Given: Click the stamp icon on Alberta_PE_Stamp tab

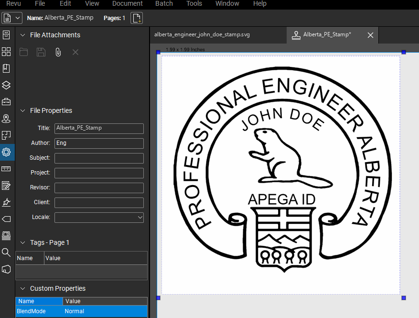Looking at the screenshot, I should pos(296,35).
